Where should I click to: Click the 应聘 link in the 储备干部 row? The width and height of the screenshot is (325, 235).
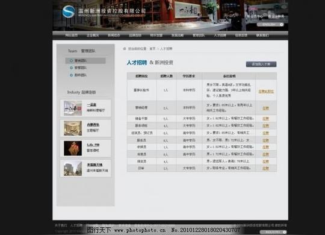click(266, 119)
